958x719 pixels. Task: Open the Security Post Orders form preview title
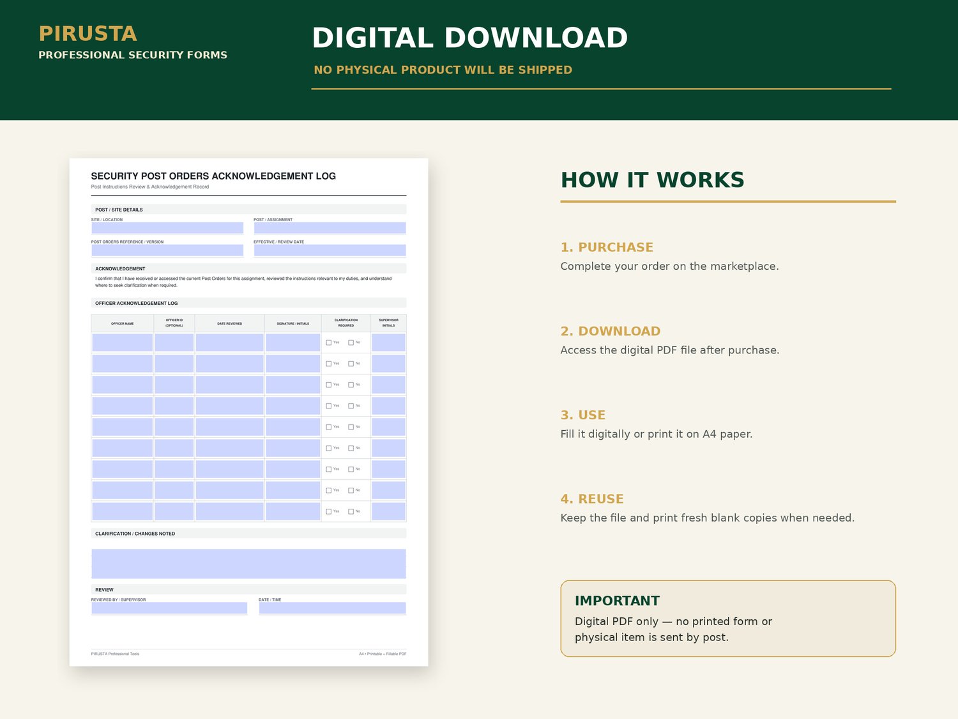pos(213,176)
